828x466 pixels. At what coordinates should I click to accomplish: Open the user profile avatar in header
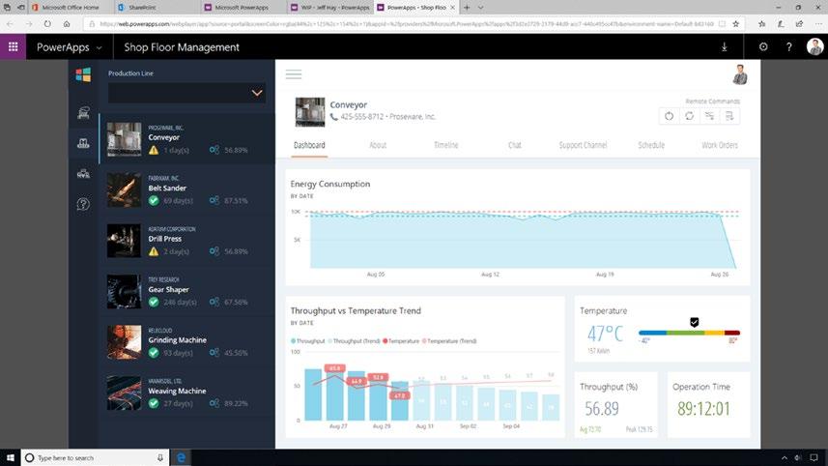(x=814, y=46)
